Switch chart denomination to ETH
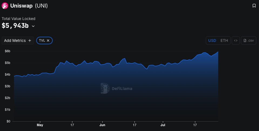Image resolution: width=259 pixels, height=131 pixels. point(224,41)
